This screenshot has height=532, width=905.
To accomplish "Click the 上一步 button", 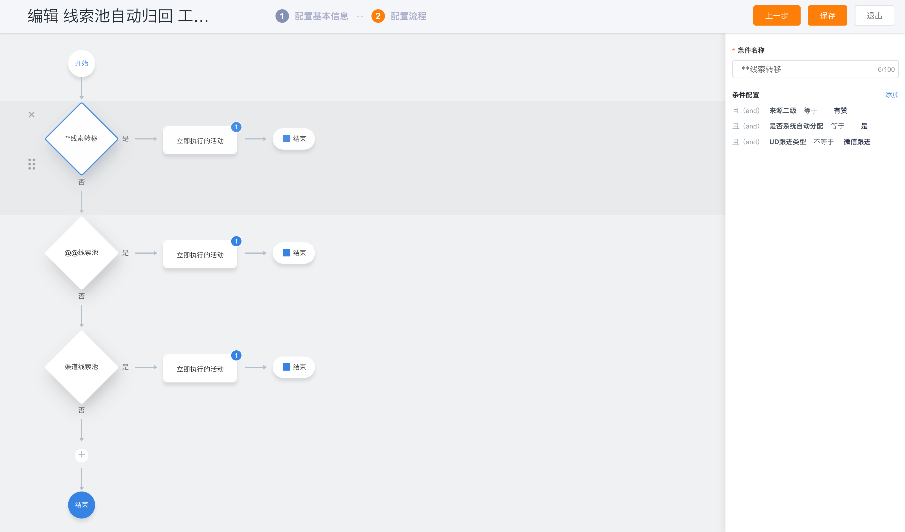I will click(776, 16).
